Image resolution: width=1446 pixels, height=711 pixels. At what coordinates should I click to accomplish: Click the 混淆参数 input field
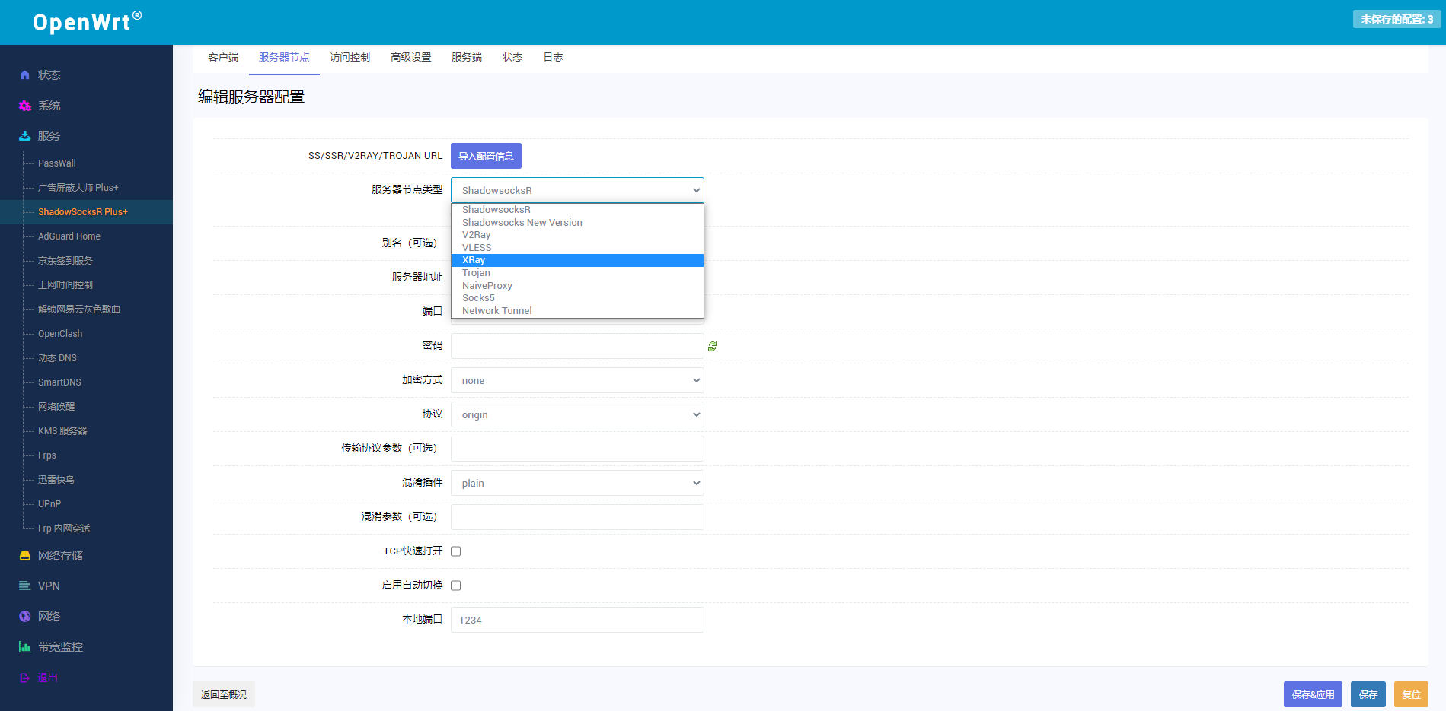point(577,517)
